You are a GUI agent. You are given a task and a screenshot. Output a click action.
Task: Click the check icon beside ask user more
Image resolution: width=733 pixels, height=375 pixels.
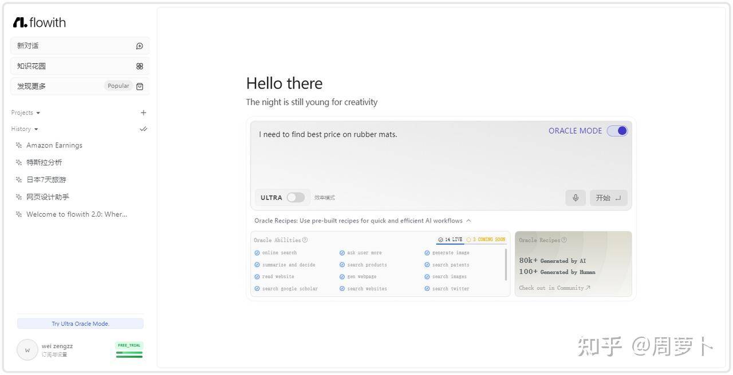click(x=342, y=253)
